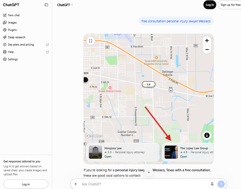Image resolution: width=241 pixels, height=189 pixels.
Task: Click The Lopez Law Group thumbnail
Action: click(x=171, y=152)
